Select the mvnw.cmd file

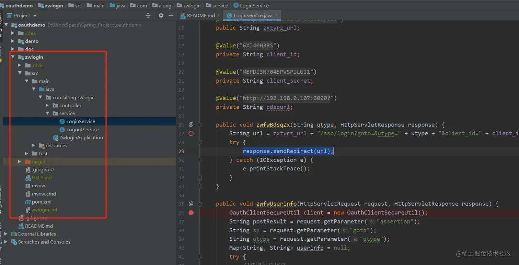point(44,194)
